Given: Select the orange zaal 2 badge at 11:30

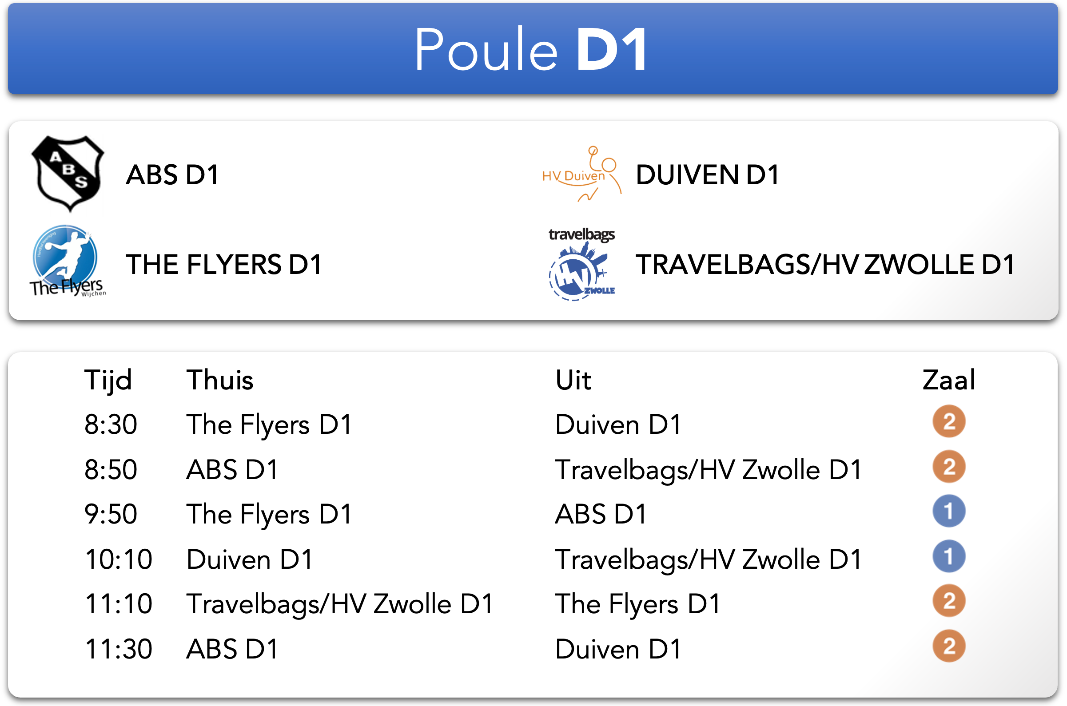Looking at the screenshot, I should [x=948, y=646].
